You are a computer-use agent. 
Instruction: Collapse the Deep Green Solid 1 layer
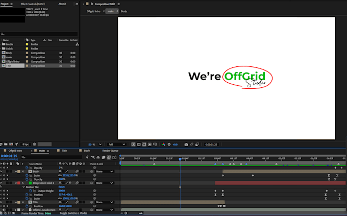(x=16, y=183)
